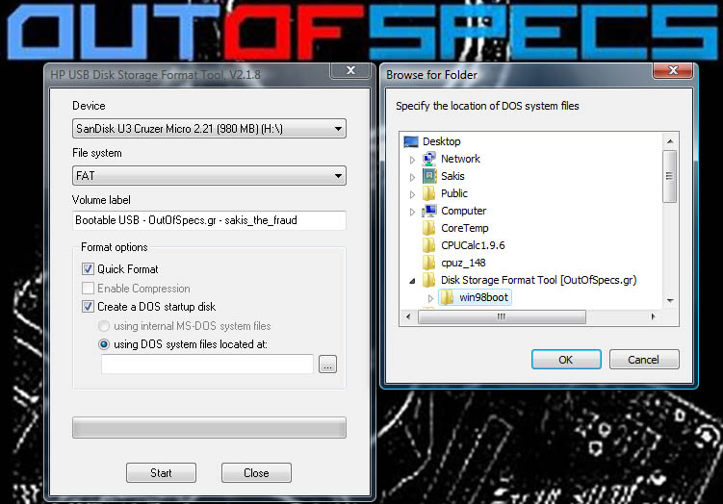The image size is (723, 504).
Task: Click the vertical scrollbar thumb in folder tree
Action: pyautogui.click(x=669, y=176)
